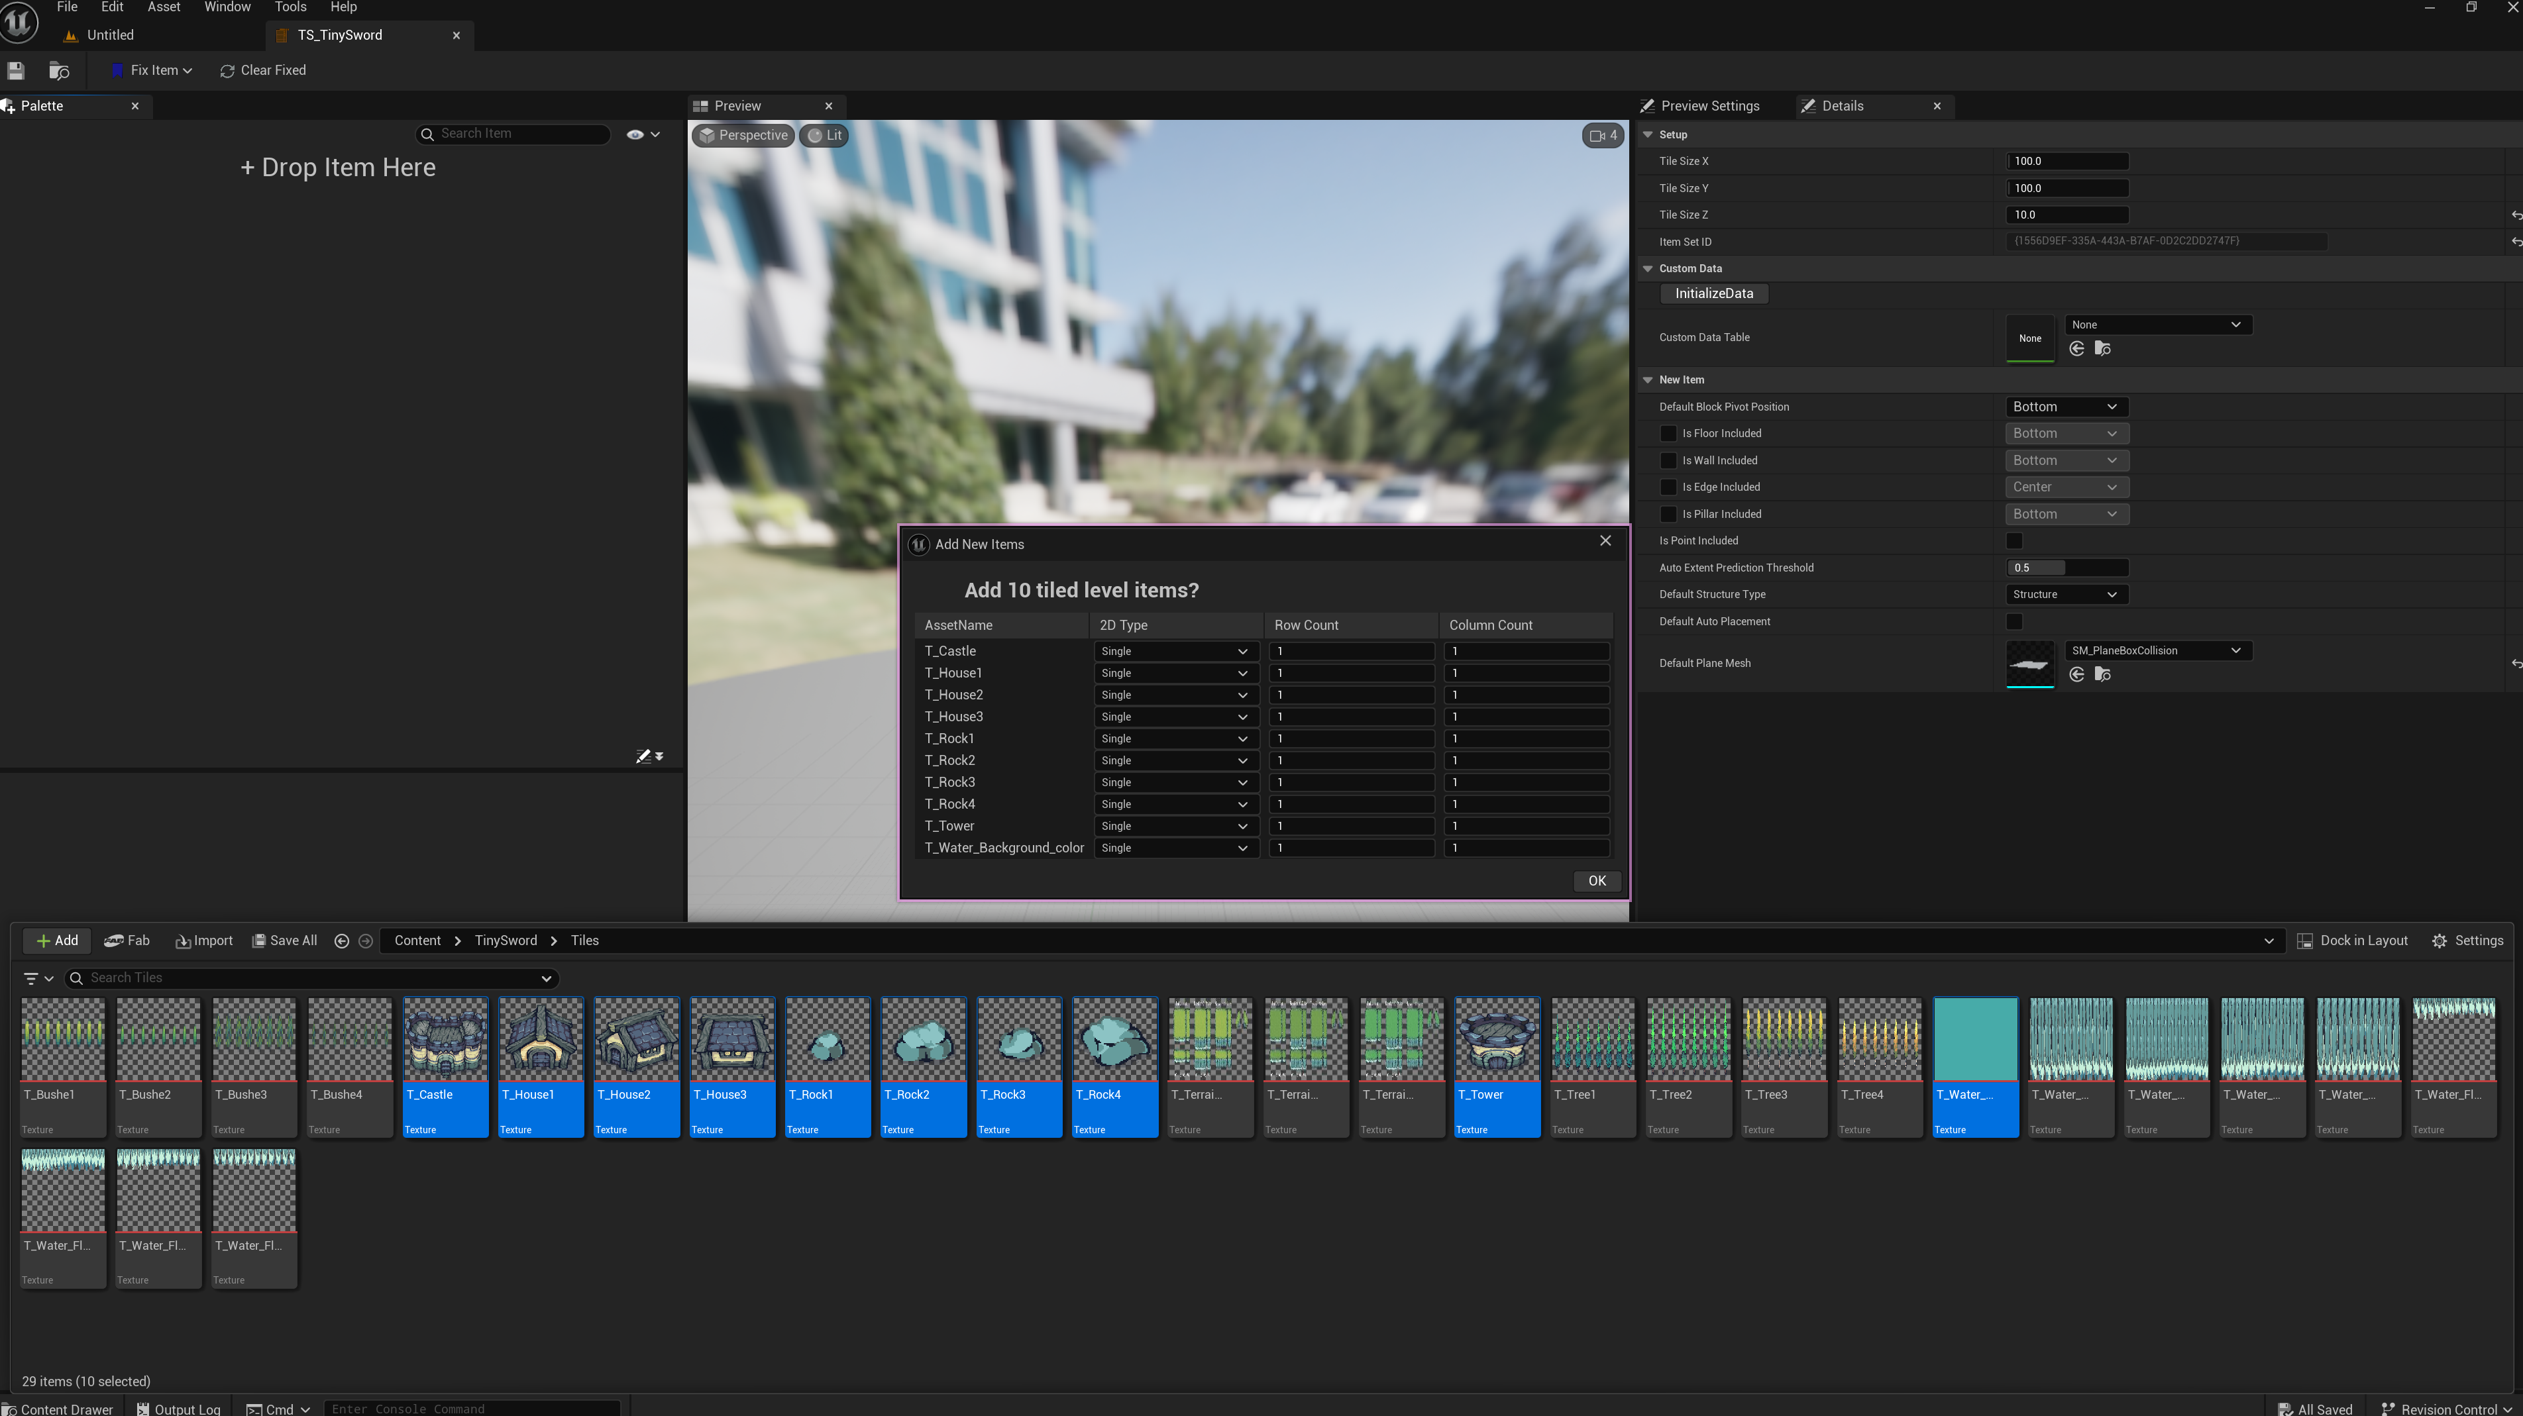Click the Clear Fixed refresh button
Screen dimensions: 2523x1416
point(262,70)
